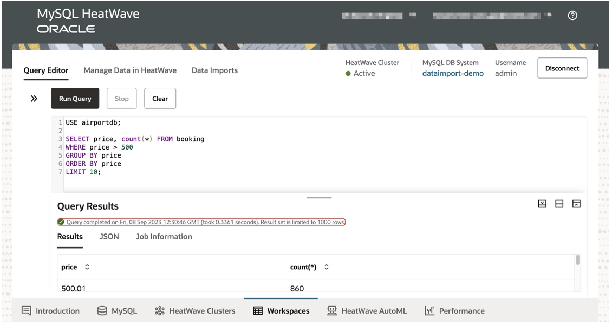Clear the query editor

point(160,98)
